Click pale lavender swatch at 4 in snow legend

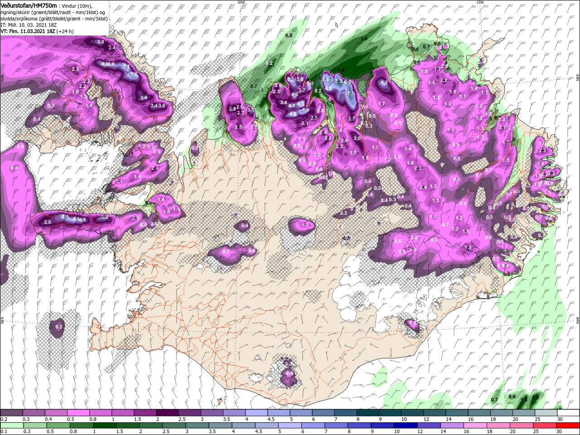pos(256,413)
